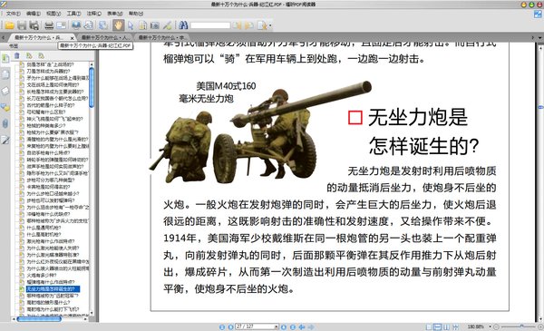
Task: Show the Pages thumbnail panel icon
Action: point(5,74)
